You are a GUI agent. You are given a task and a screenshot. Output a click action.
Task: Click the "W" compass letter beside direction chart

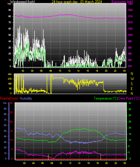click(132, 79)
